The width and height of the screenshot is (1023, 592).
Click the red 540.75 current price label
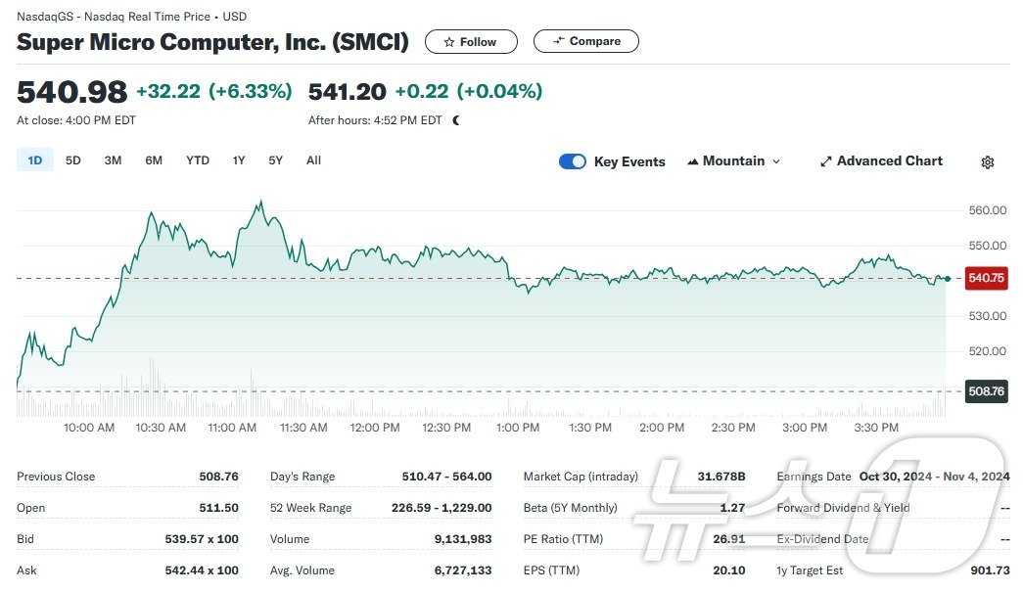point(986,278)
